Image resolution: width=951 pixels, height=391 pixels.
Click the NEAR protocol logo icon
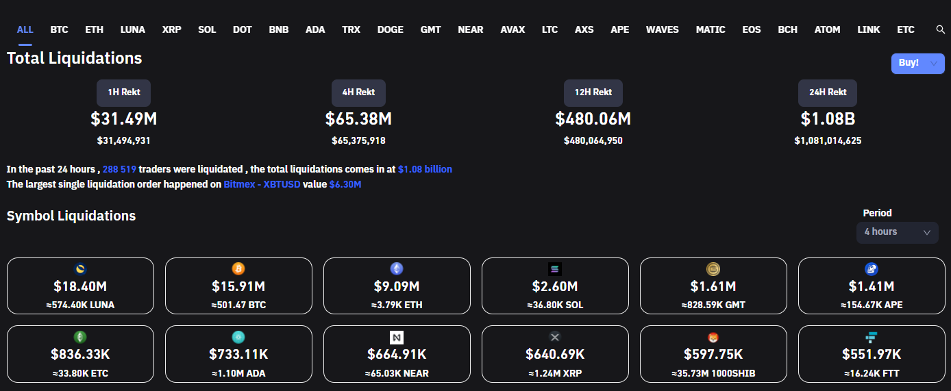(x=397, y=337)
